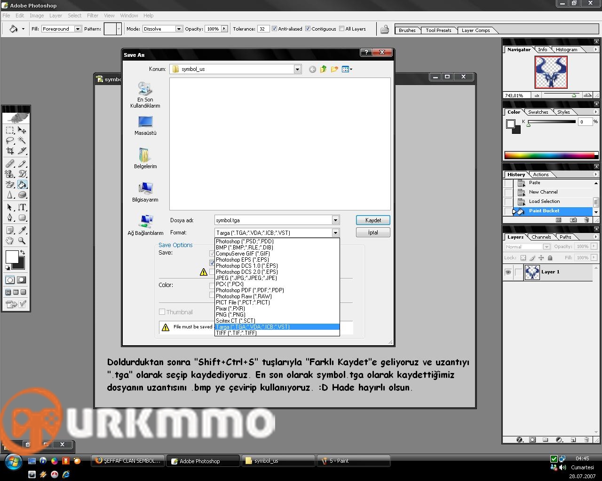Open the View Menu dropdown in dialog

[x=347, y=69]
